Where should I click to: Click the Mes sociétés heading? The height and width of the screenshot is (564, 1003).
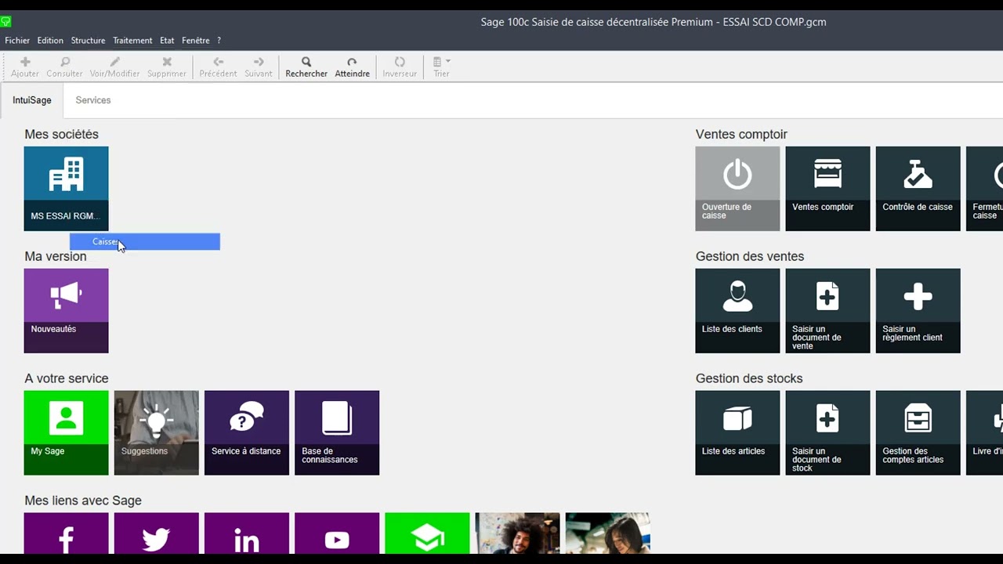[61, 134]
